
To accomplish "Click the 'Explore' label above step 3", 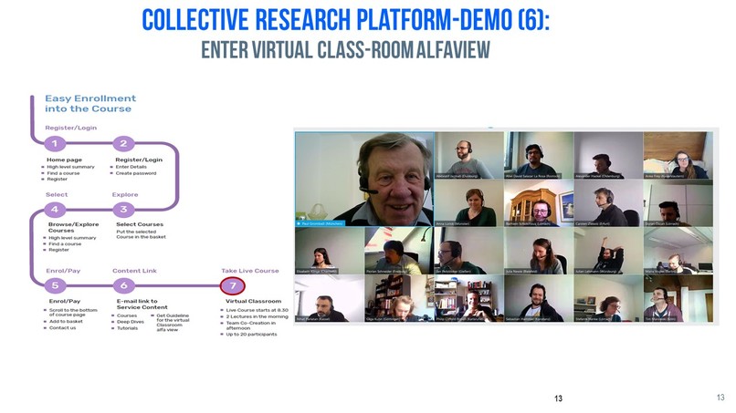I will tap(125, 194).
